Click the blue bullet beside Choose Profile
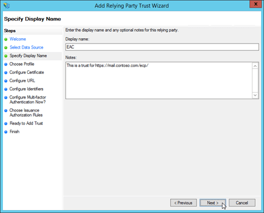 point(6,64)
